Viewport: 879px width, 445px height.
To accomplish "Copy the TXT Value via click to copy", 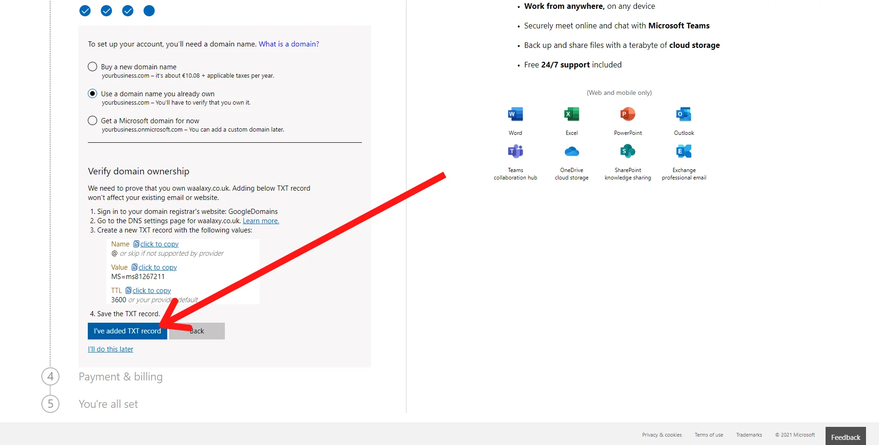I will click(x=157, y=267).
